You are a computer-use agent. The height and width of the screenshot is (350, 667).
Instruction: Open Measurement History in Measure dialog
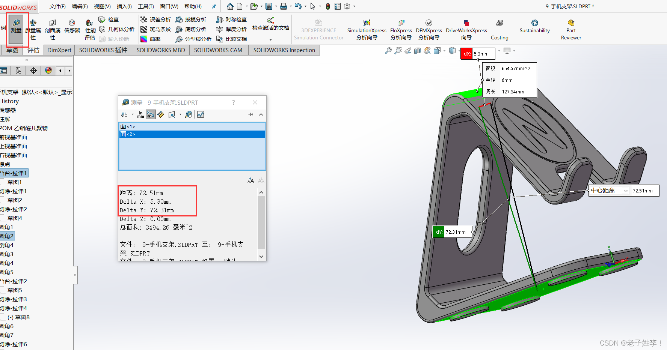pos(189,114)
